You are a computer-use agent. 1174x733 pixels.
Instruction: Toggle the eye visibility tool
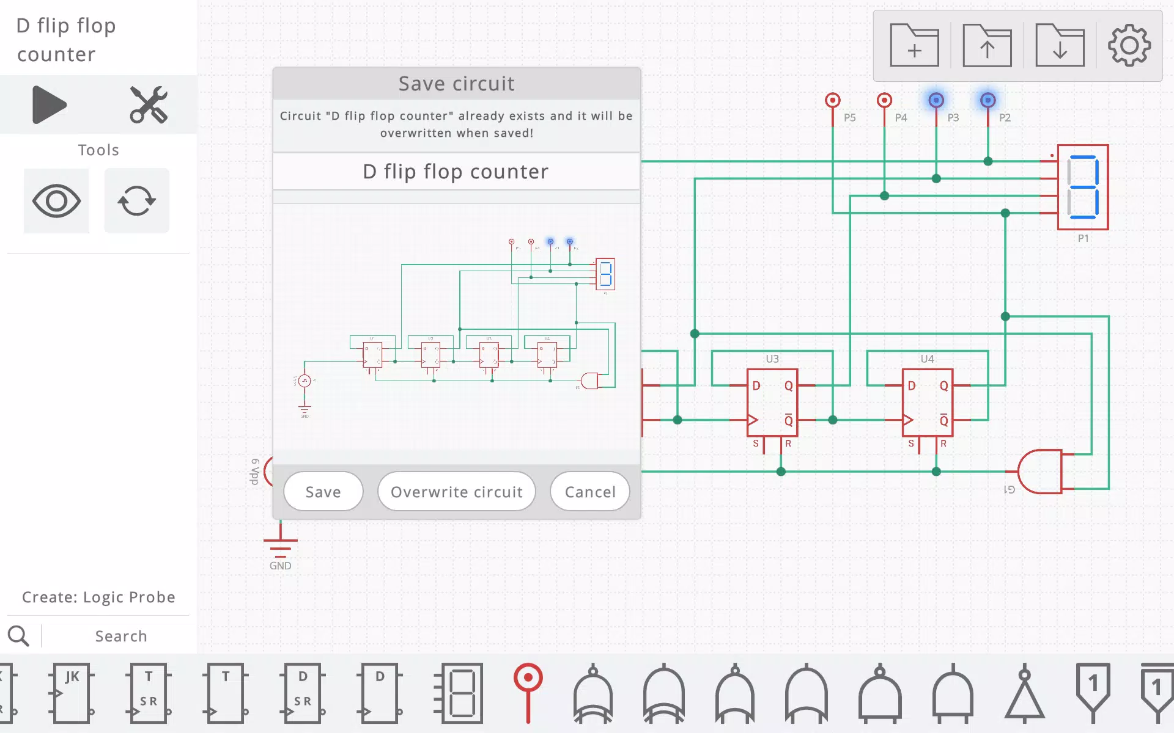click(56, 201)
